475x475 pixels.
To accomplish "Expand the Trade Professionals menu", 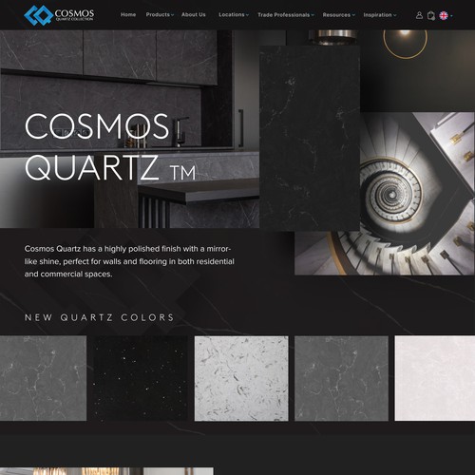I will tap(286, 15).
